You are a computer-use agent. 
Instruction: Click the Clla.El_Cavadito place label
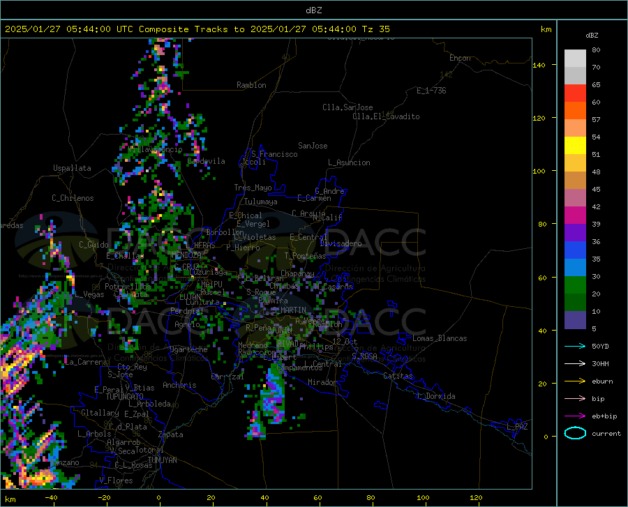click(x=386, y=116)
